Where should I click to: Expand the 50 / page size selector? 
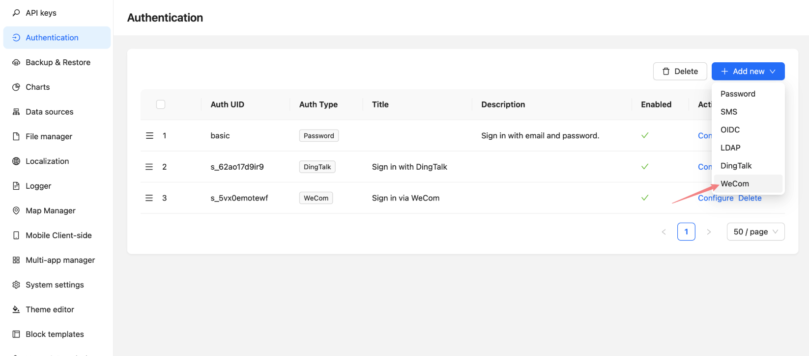click(755, 232)
